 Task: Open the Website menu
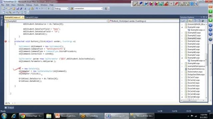coord(21,5)
